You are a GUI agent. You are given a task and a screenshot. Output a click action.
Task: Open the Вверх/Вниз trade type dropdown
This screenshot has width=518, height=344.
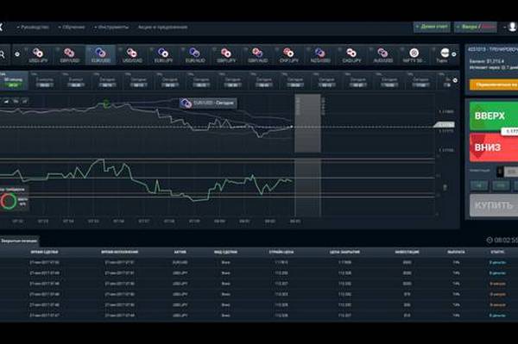(476, 27)
